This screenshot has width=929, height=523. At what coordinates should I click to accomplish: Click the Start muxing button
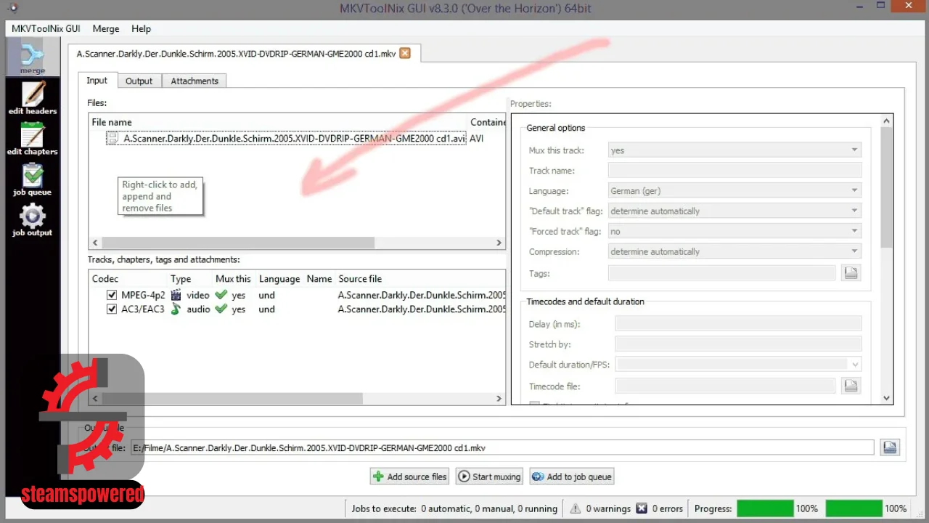click(490, 477)
